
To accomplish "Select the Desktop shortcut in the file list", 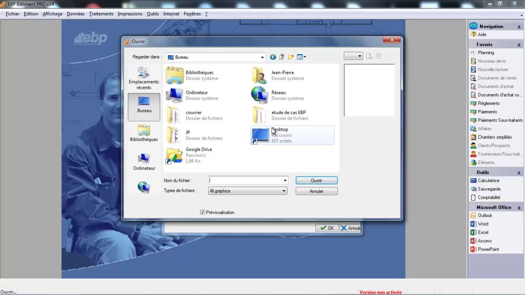I will [x=292, y=135].
